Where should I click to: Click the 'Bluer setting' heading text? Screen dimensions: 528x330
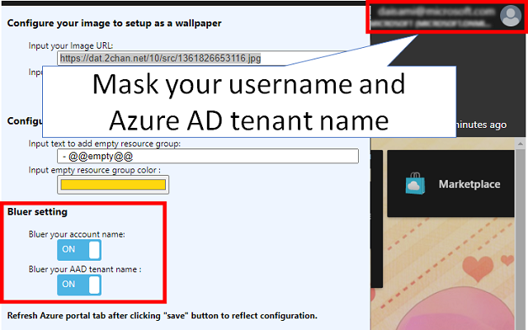[x=37, y=212]
